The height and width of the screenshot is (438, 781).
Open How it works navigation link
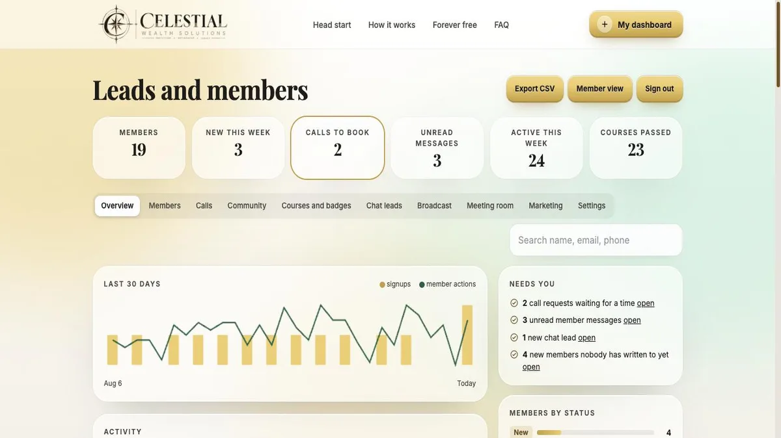click(x=392, y=25)
